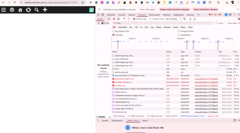Screen dimensions: 240x133
Task: Open Chrome downloads icon
Action: coord(227,3)
